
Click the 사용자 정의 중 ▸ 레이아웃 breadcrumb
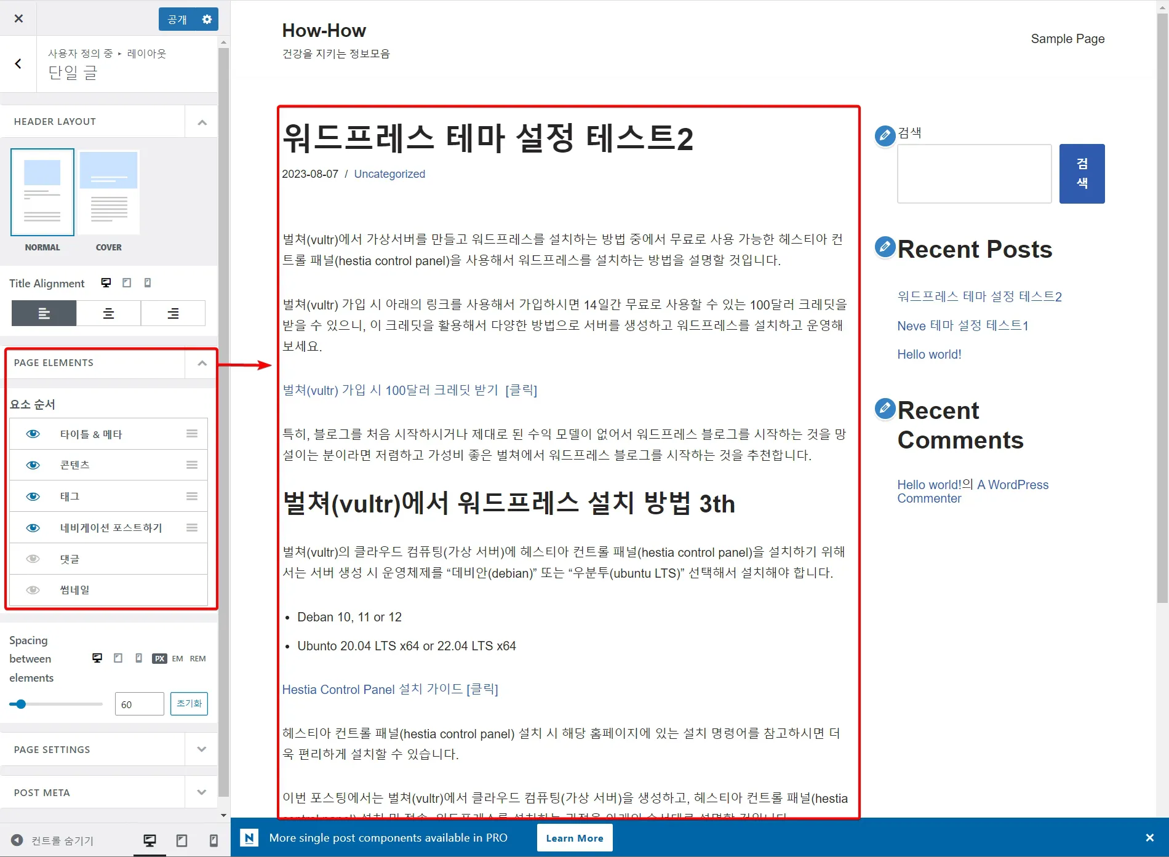(x=107, y=54)
